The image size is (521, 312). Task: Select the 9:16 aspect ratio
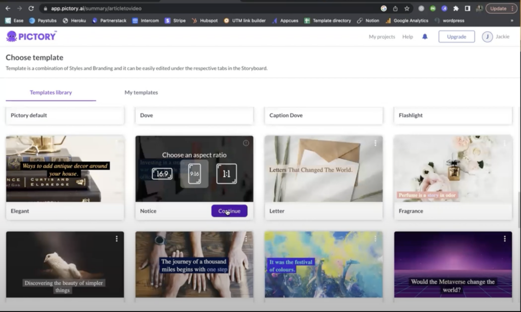(x=194, y=174)
